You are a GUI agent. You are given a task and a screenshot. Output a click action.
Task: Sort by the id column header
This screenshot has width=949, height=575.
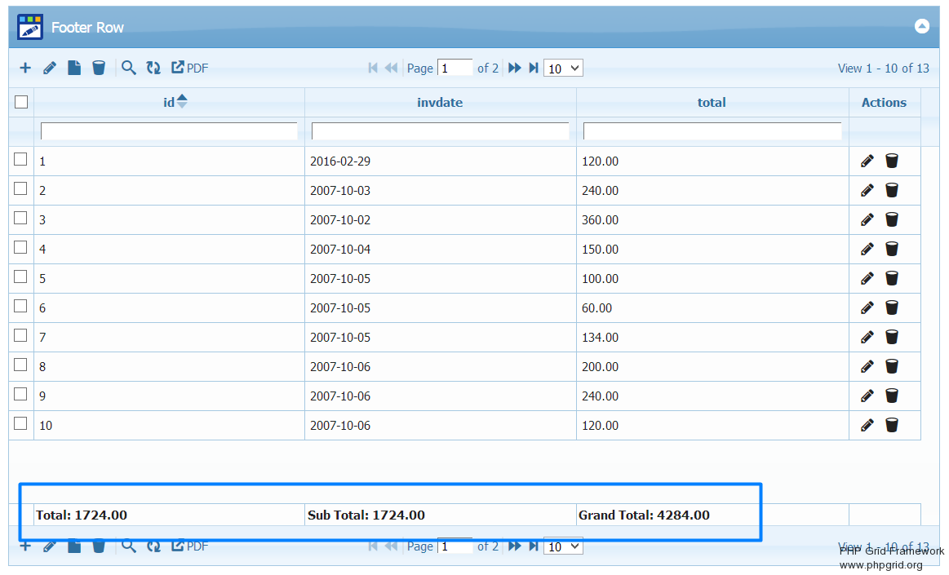pyautogui.click(x=169, y=102)
